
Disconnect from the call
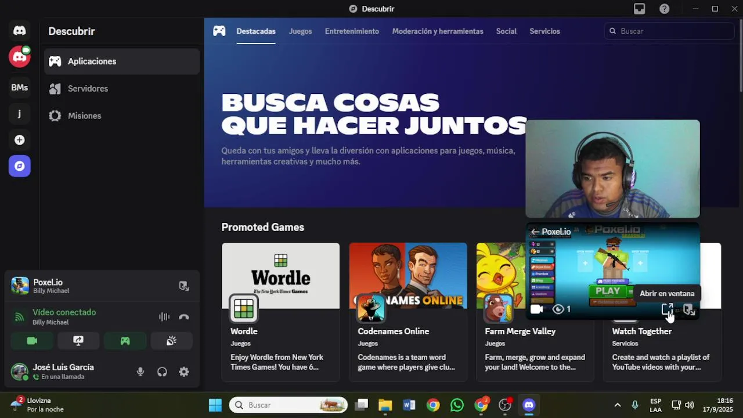(184, 316)
